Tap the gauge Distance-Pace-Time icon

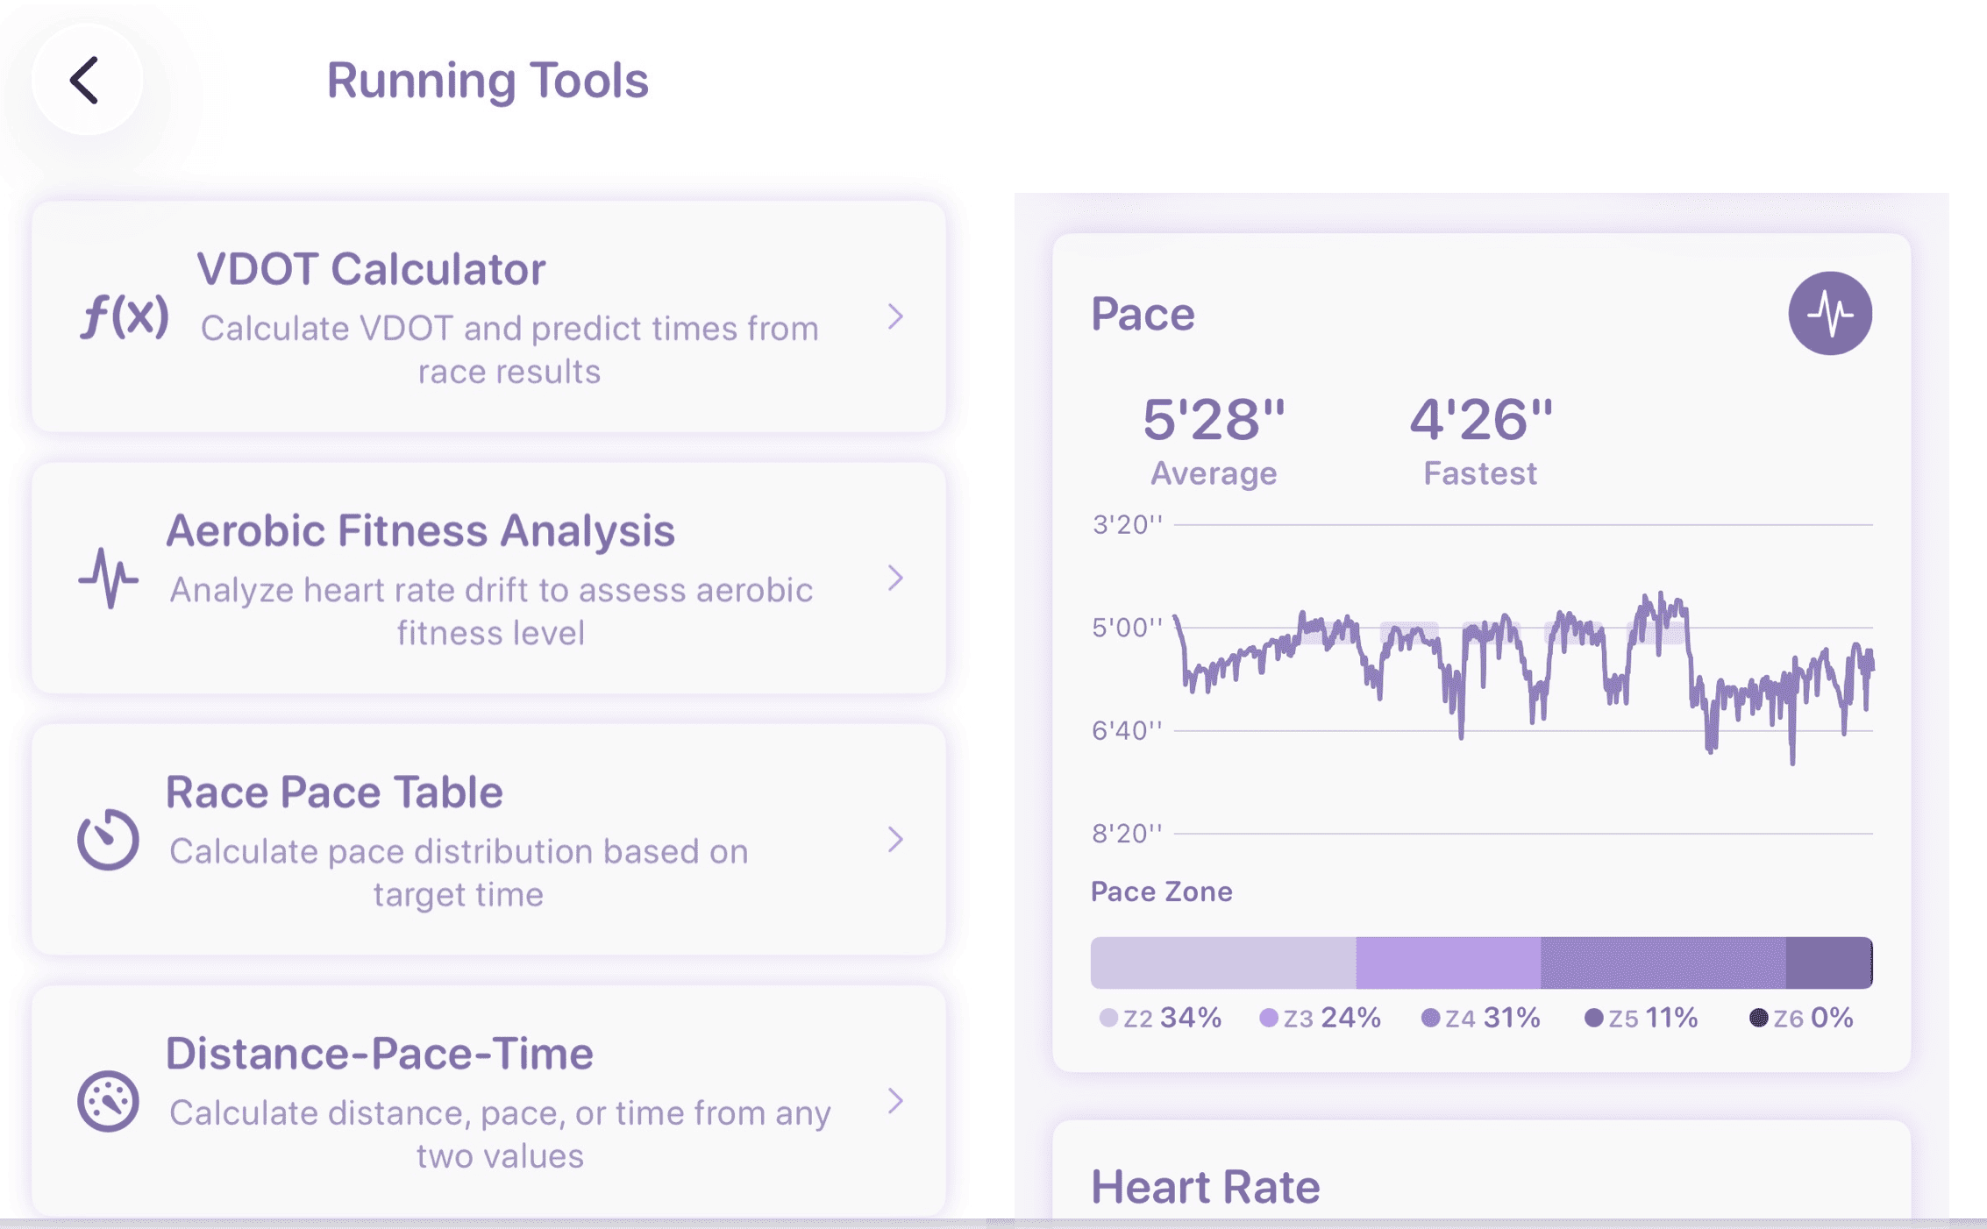click(108, 1101)
